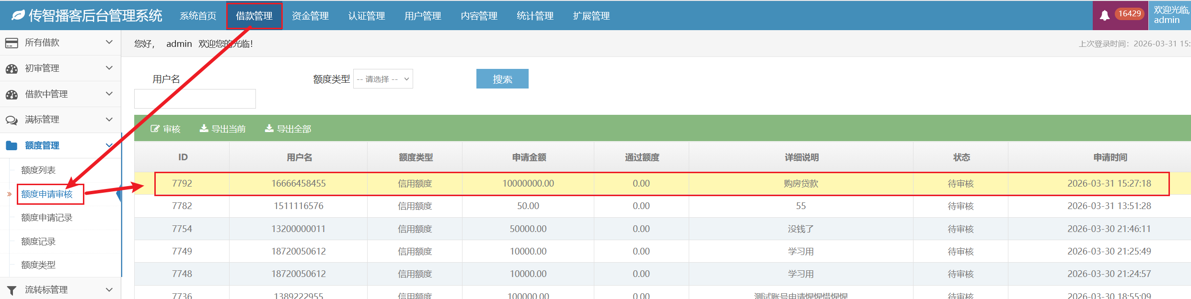Open the 资金管理 top menu

coord(310,16)
